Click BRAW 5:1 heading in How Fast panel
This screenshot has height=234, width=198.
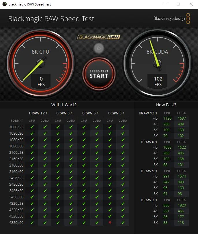pyautogui.click(x=149, y=171)
